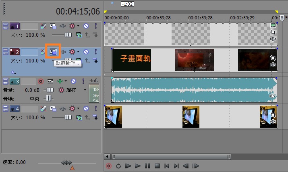Click the compositing parent arrow on track 1
Screen dimensions: 288x172
click(x=87, y=35)
